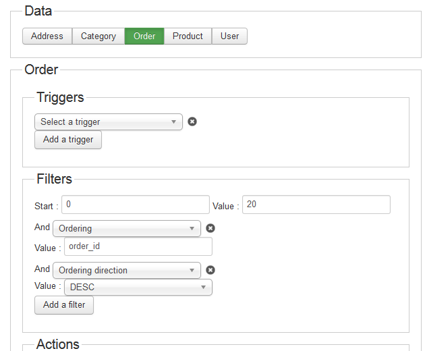
Task: Click the arrow on the Ordering selector
Action: pyautogui.click(x=192, y=228)
